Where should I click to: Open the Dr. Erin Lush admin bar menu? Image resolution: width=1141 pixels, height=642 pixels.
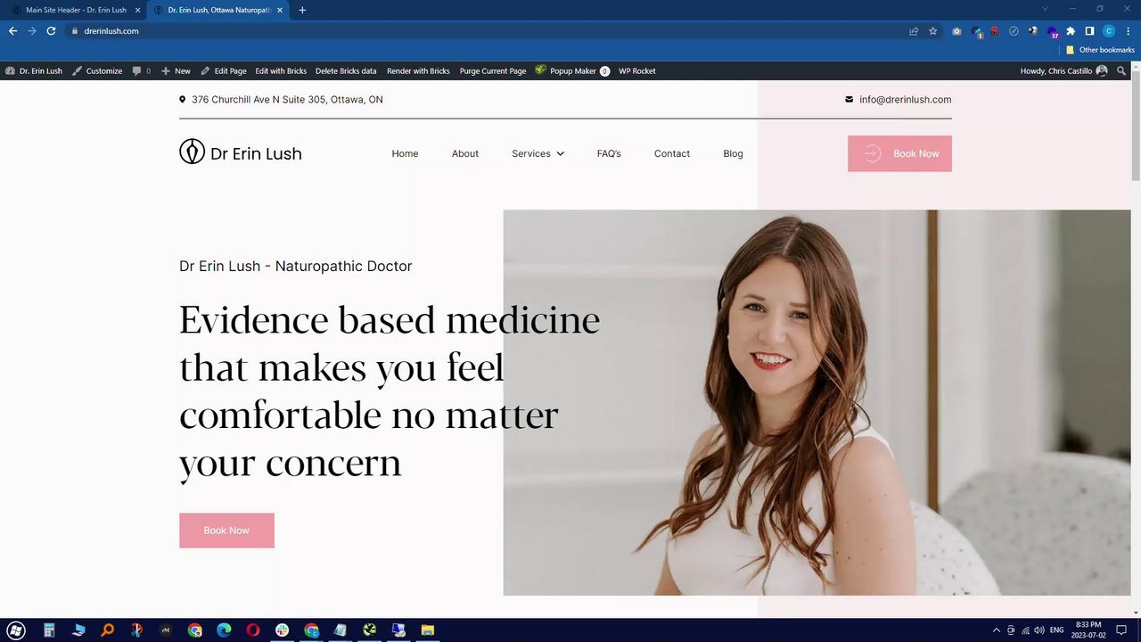[34, 71]
